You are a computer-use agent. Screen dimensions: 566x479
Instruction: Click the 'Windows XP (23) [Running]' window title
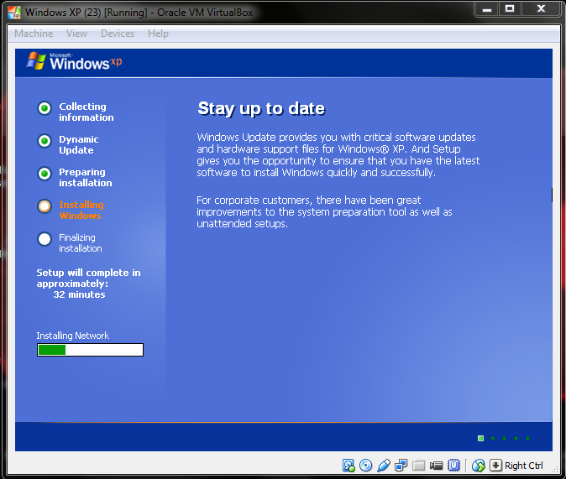pyautogui.click(x=139, y=13)
